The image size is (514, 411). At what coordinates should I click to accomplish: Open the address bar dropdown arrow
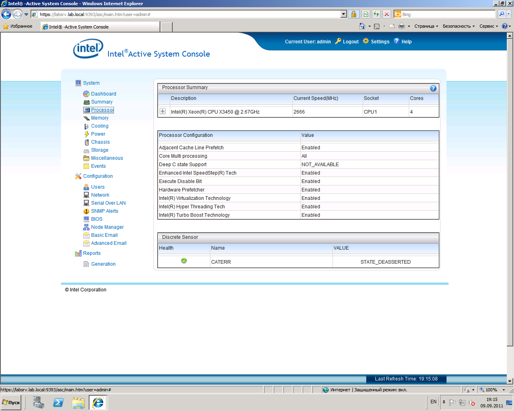coord(343,14)
